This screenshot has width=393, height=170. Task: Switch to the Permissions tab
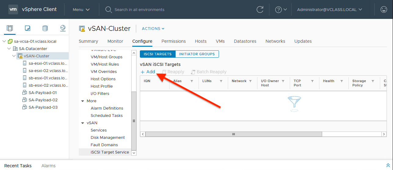pos(174,41)
